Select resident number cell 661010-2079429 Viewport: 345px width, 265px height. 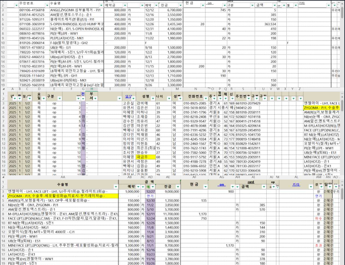point(248,103)
